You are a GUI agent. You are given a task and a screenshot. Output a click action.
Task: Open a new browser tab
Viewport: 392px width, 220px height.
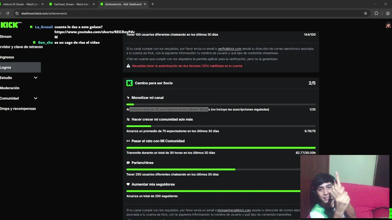click(x=153, y=4)
